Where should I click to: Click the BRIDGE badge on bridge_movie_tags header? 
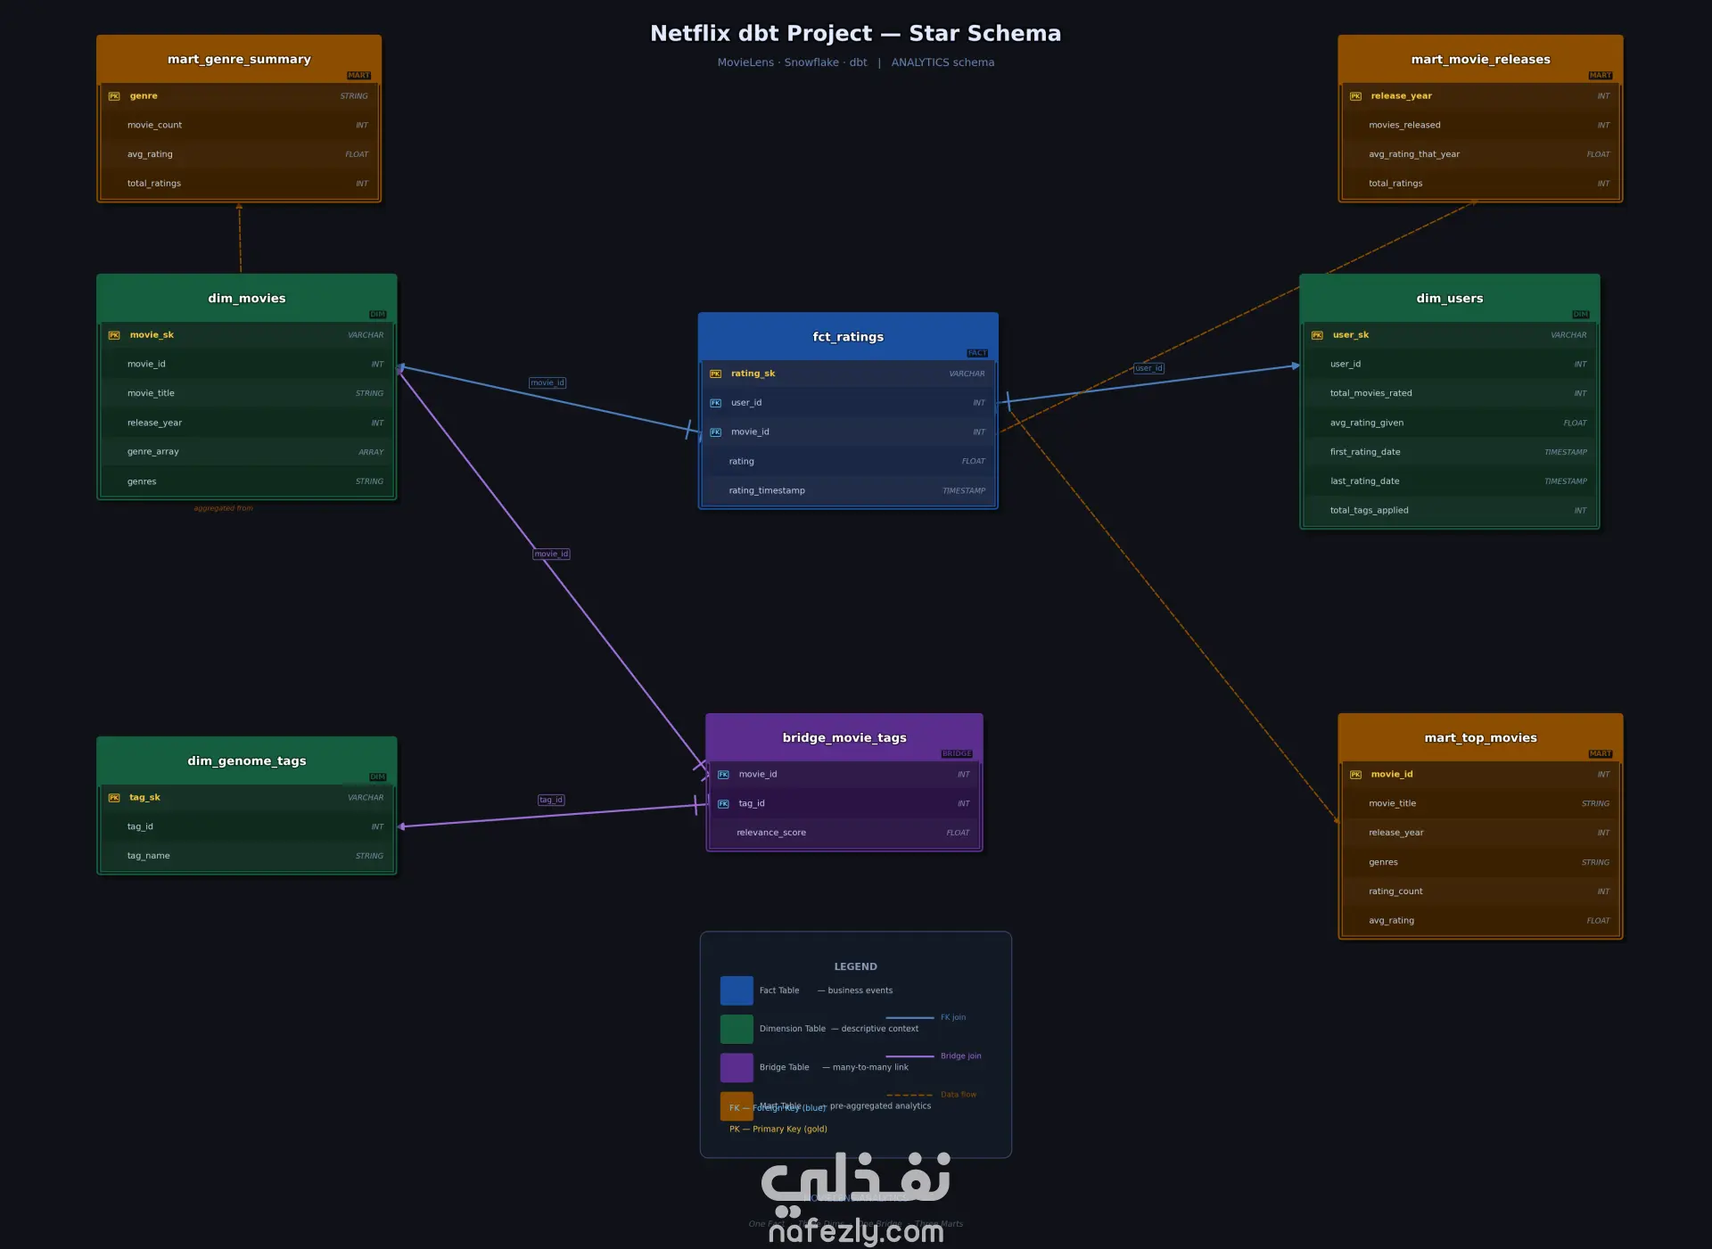pos(957,754)
